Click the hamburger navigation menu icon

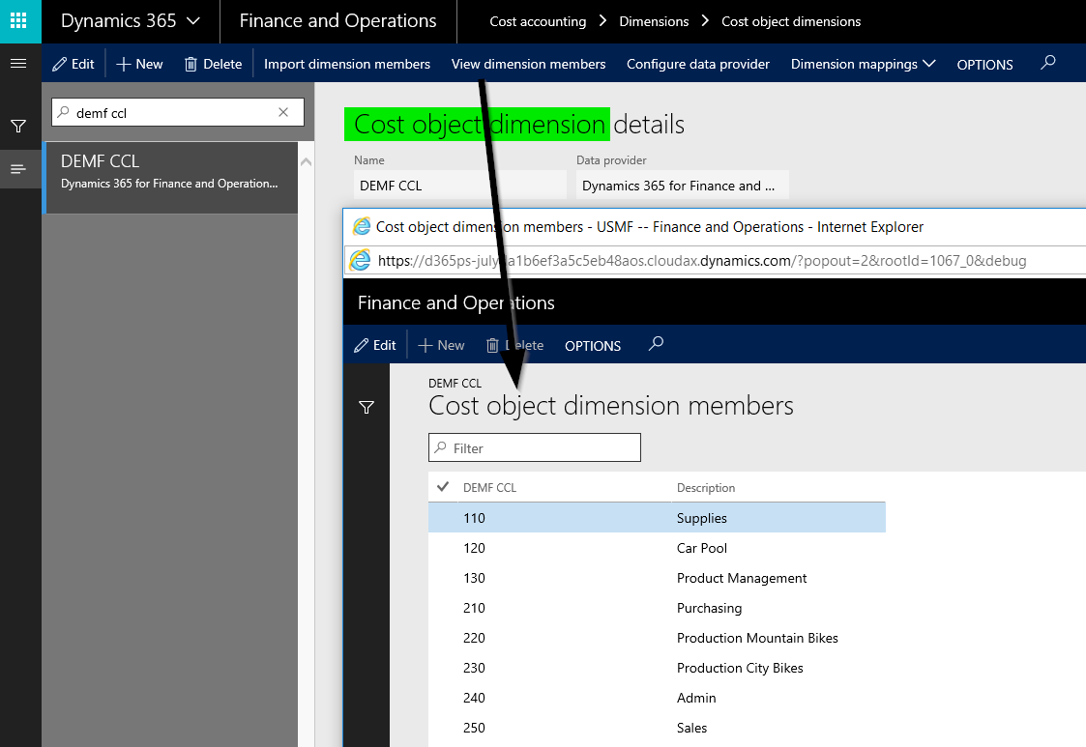coord(17,64)
